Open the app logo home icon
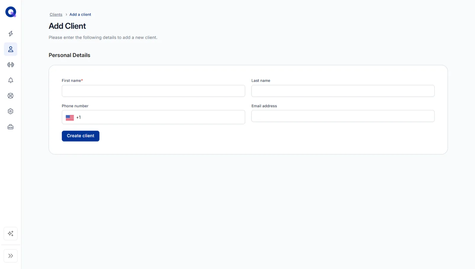The height and width of the screenshot is (269, 475). click(x=11, y=12)
